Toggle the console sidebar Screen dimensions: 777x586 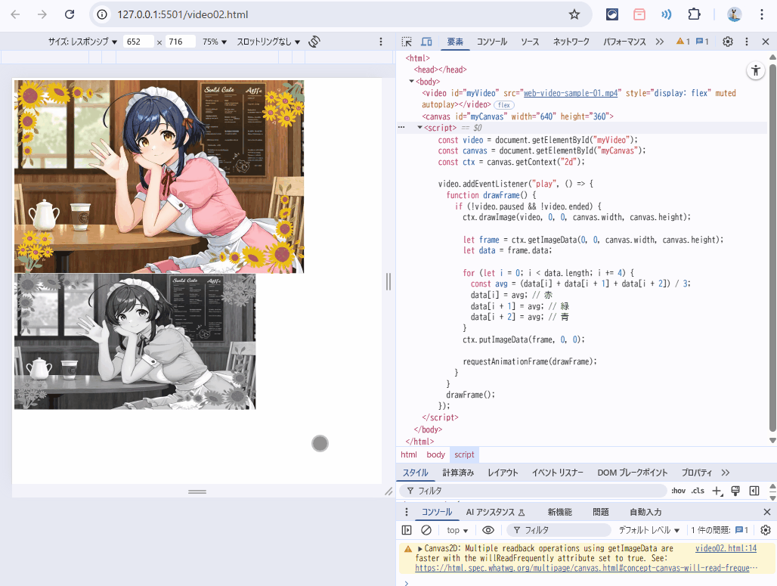(x=407, y=530)
